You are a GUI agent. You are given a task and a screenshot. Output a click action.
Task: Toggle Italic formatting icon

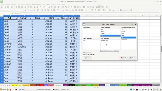click(28, 10)
